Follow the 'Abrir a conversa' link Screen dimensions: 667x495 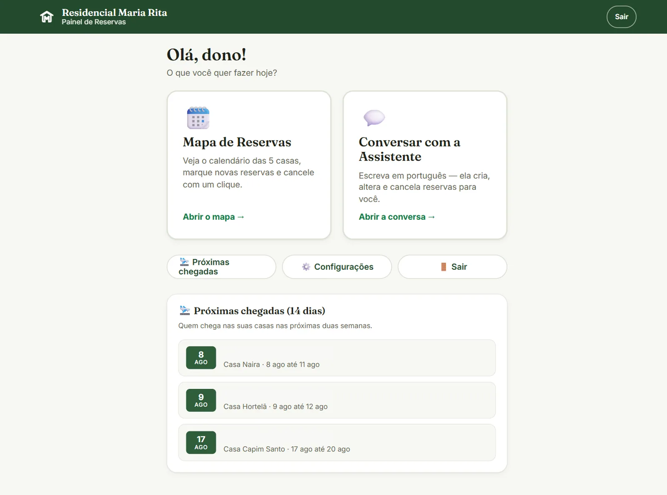click(x=397, y=217)
